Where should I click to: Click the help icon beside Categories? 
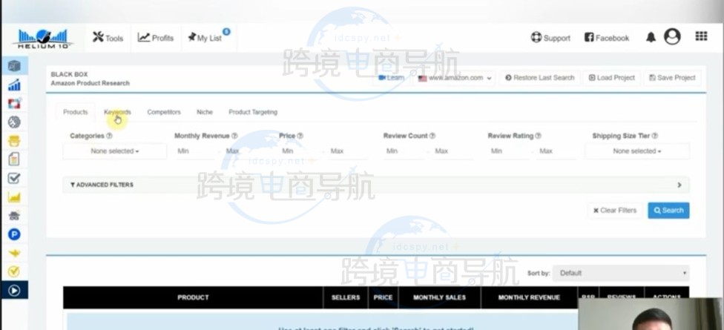click(x=109, y=136)
